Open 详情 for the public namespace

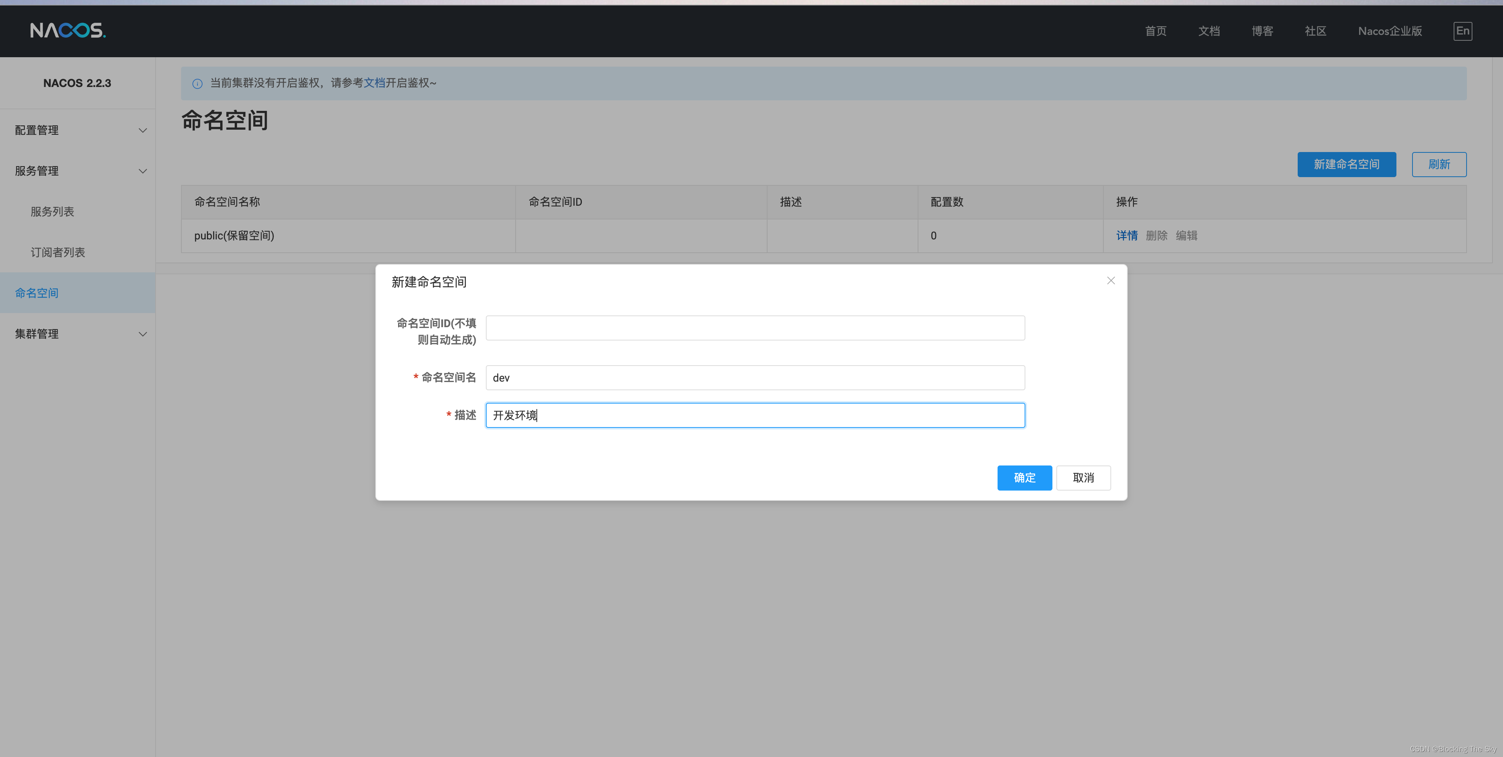[1127, 235]
